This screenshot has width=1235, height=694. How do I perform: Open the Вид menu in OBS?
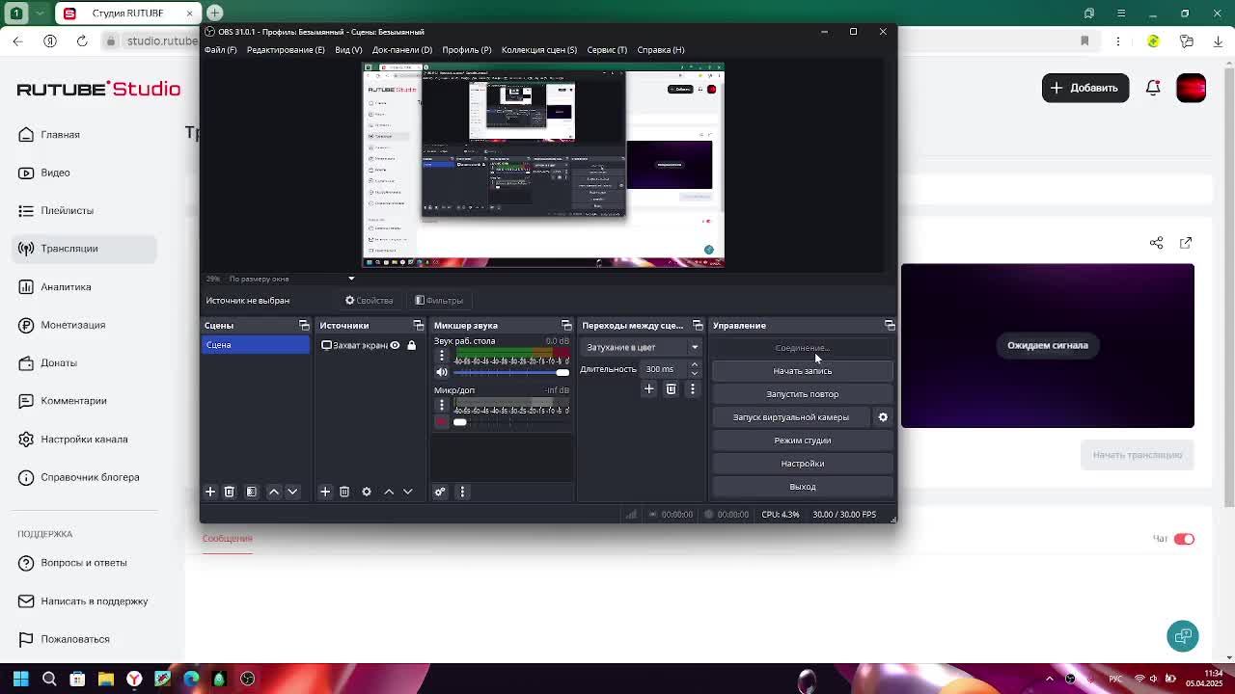[x=348, y=50]
